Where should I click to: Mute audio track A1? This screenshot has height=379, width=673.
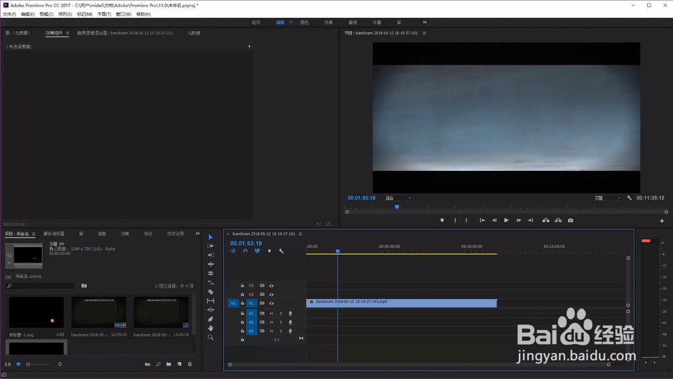tap(271, 313)
